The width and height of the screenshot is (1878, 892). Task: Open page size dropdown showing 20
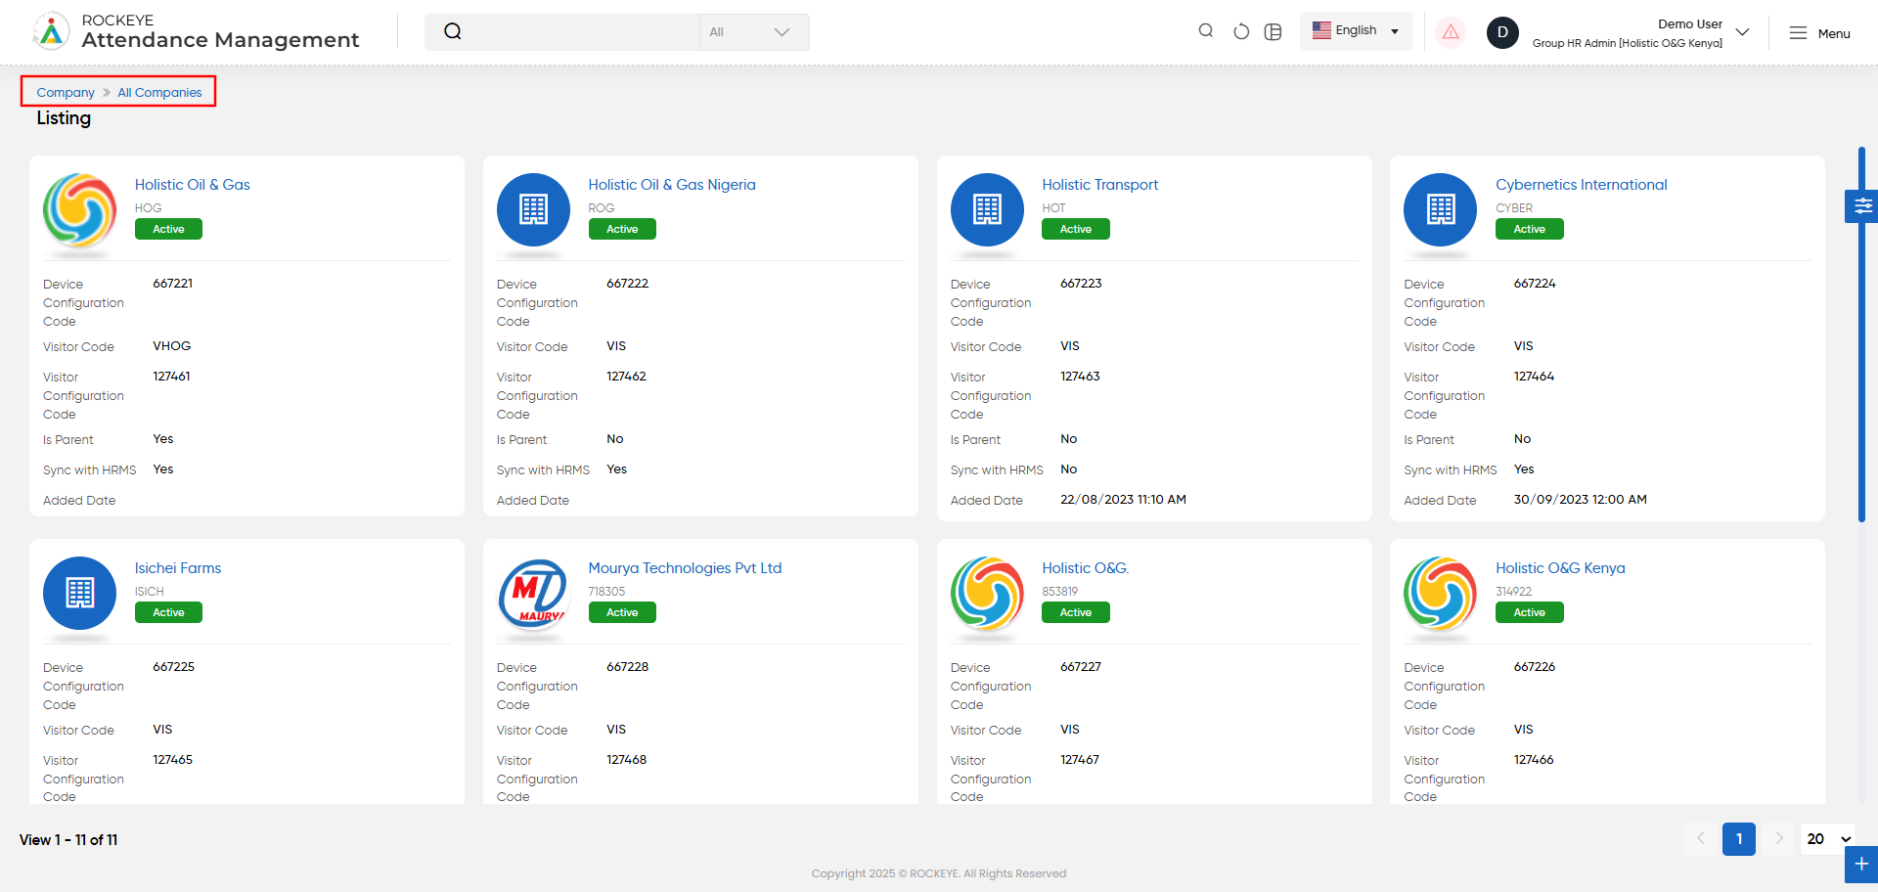click(x=1828, y=839)
